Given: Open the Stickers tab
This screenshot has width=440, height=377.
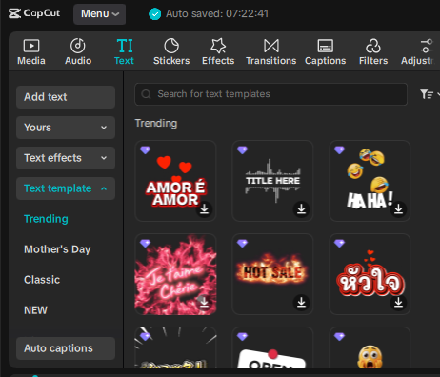Looking at the screenshot, I should pos(171,51).
